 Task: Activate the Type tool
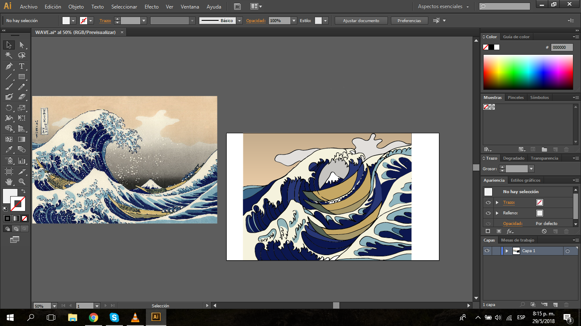[22, 66]
